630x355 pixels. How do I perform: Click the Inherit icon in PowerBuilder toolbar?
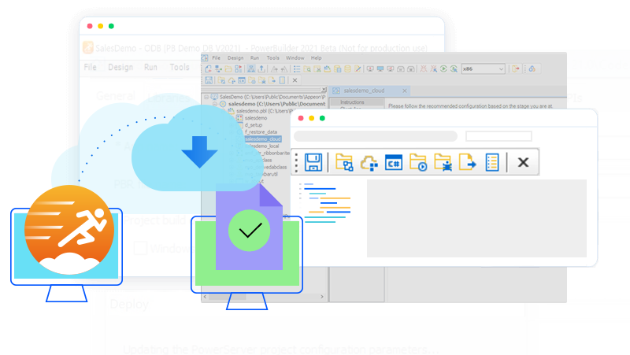pyautogui.click(x=218, y=69)
